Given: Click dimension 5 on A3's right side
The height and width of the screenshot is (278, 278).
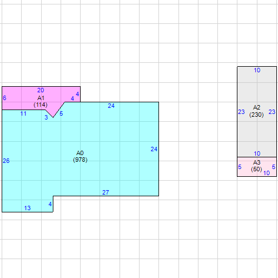Looking at the screenshot, I should (x=274, y=167).
